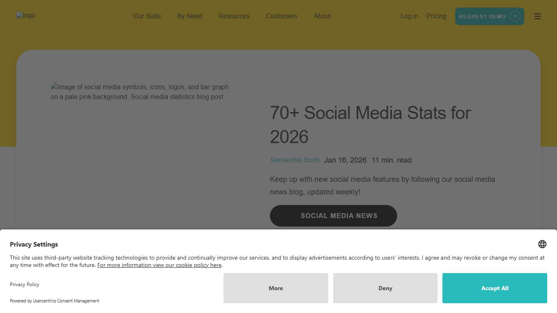Image resolution: width=557 pixels, height=313 pixels.
Task: View the cookie policy link
Action: click(x=159, y=265)
